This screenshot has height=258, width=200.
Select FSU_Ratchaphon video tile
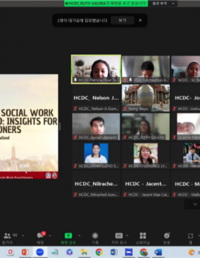tap(146, 69)
